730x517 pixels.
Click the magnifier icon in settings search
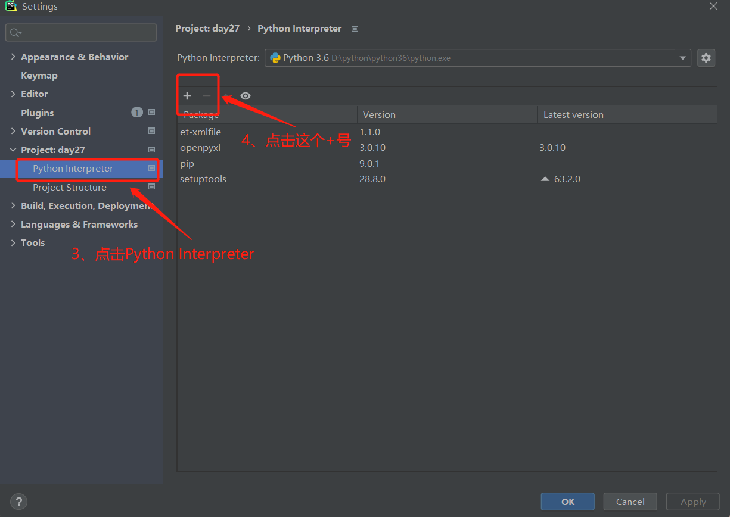tap(15, 33)
